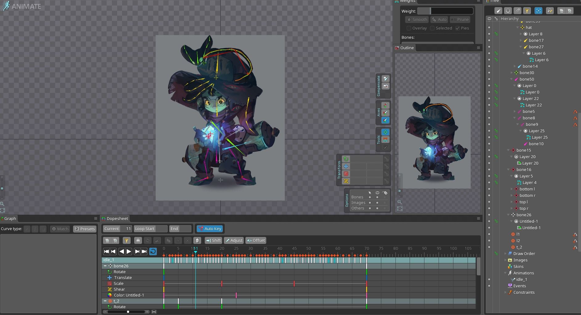Image resolution: width=581 pixels, height=315 pixels.
Task: Open animation curve Presets
Action: pos(84,229)
